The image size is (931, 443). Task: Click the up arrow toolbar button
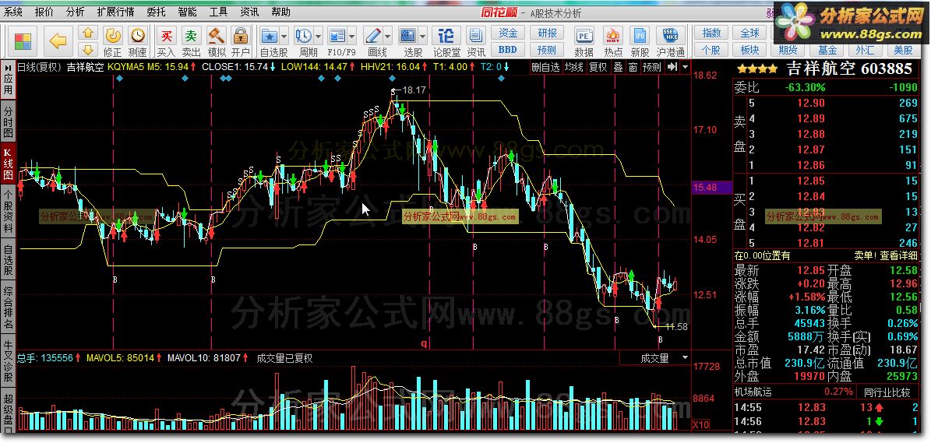[88, 33]
